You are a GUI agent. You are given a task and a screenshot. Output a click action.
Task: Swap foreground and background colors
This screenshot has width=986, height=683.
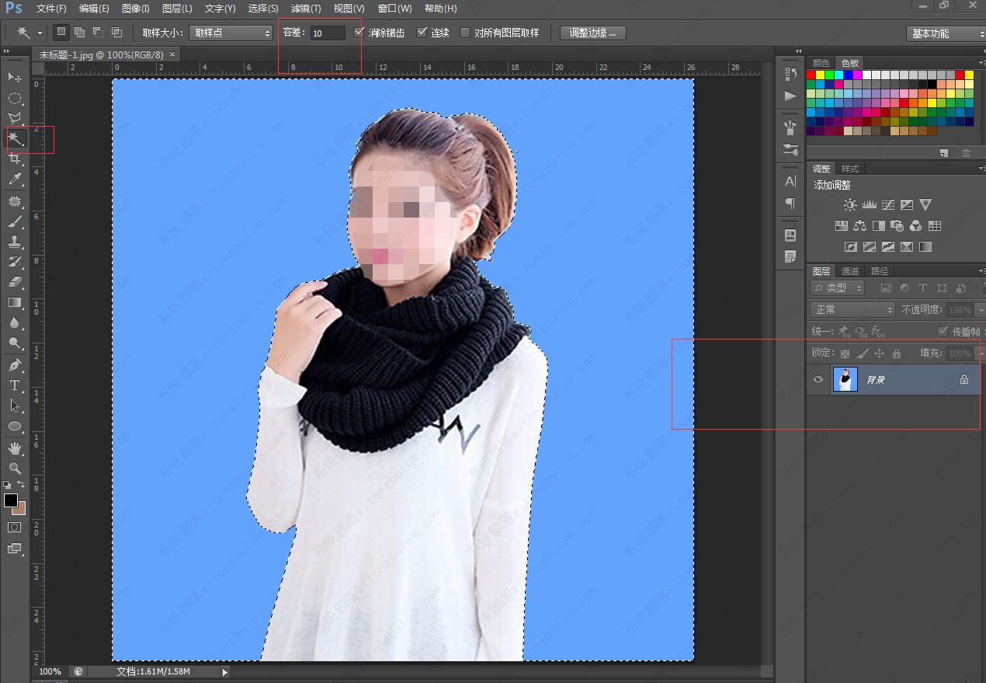21,485
